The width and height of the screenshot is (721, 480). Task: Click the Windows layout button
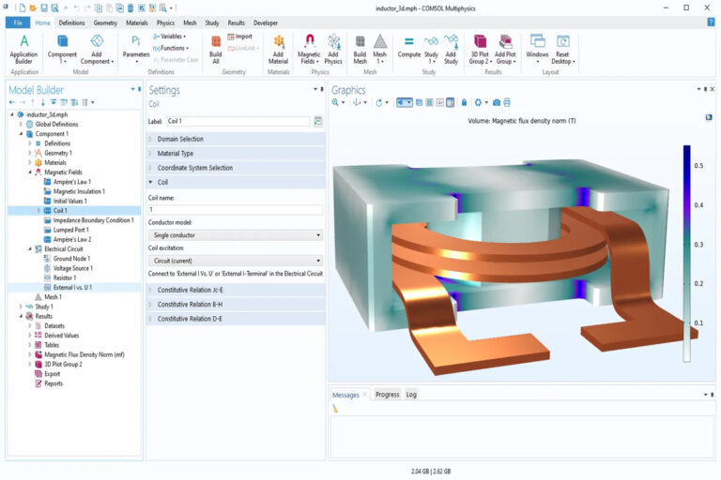click(537, 49)
